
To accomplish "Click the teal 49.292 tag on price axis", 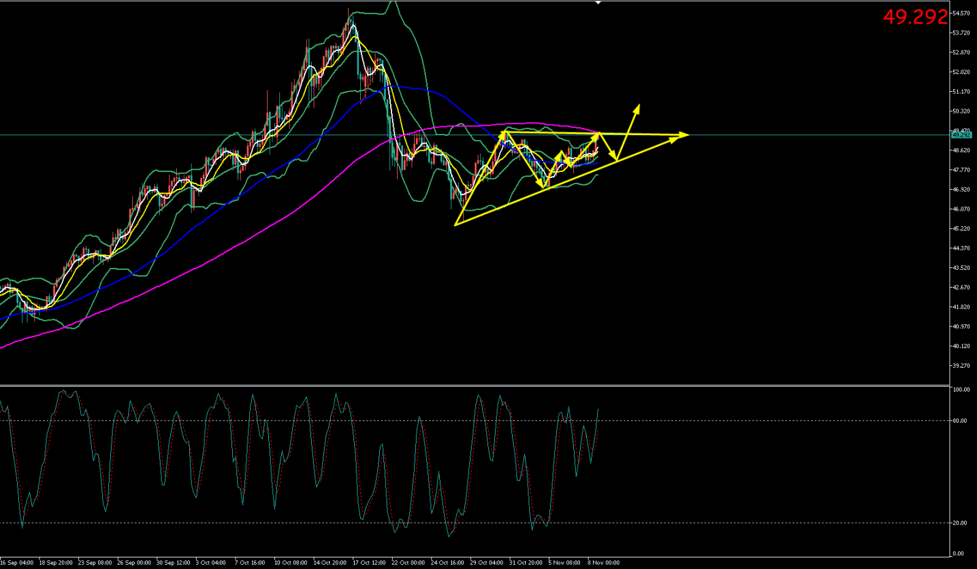I will 961,135.
